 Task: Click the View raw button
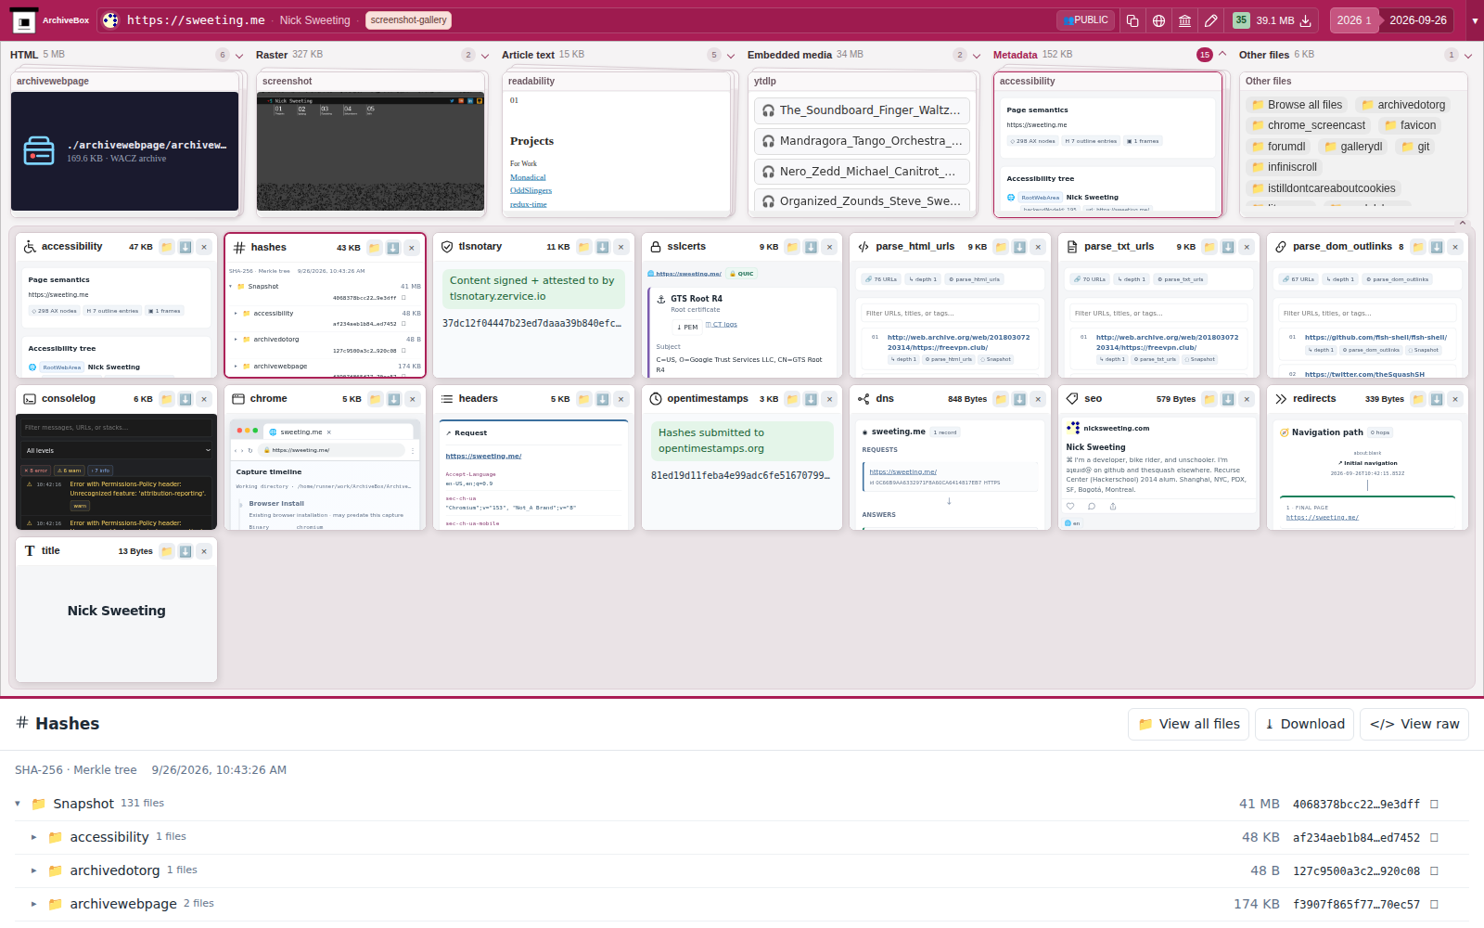pyautogui.click(x=1414, y=724)
